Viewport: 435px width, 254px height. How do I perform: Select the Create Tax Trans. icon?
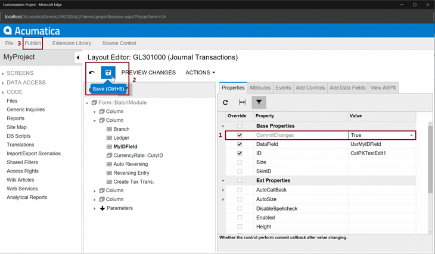point(109,182)
